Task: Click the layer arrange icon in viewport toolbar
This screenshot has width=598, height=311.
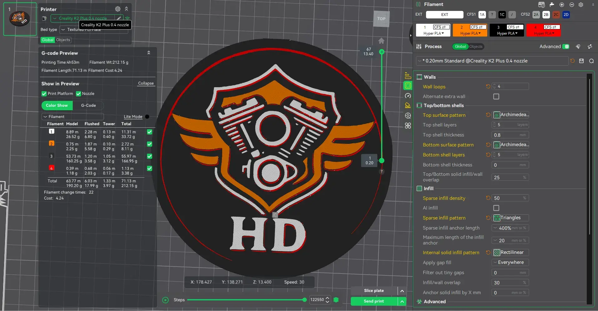Action: 408,76
